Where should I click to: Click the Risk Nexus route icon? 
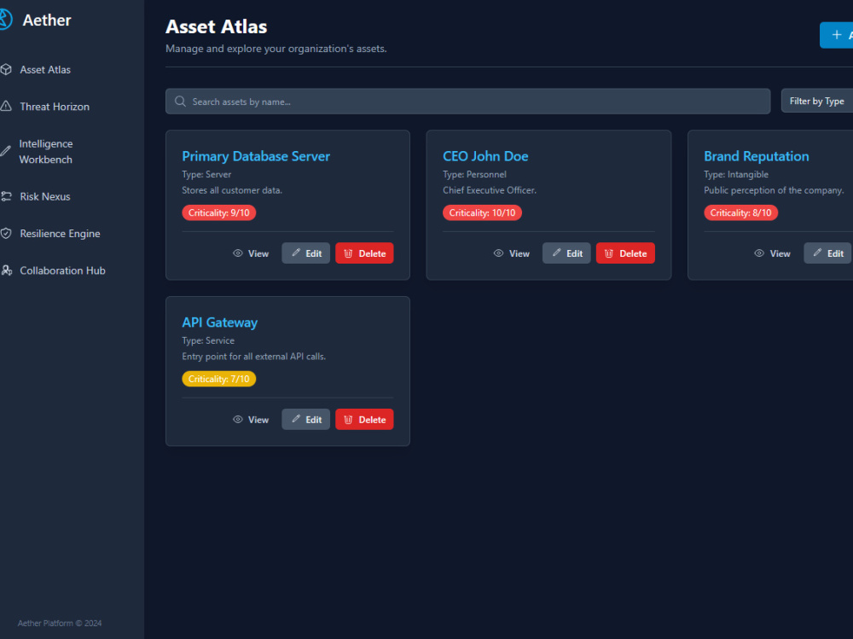coord(6,196)
